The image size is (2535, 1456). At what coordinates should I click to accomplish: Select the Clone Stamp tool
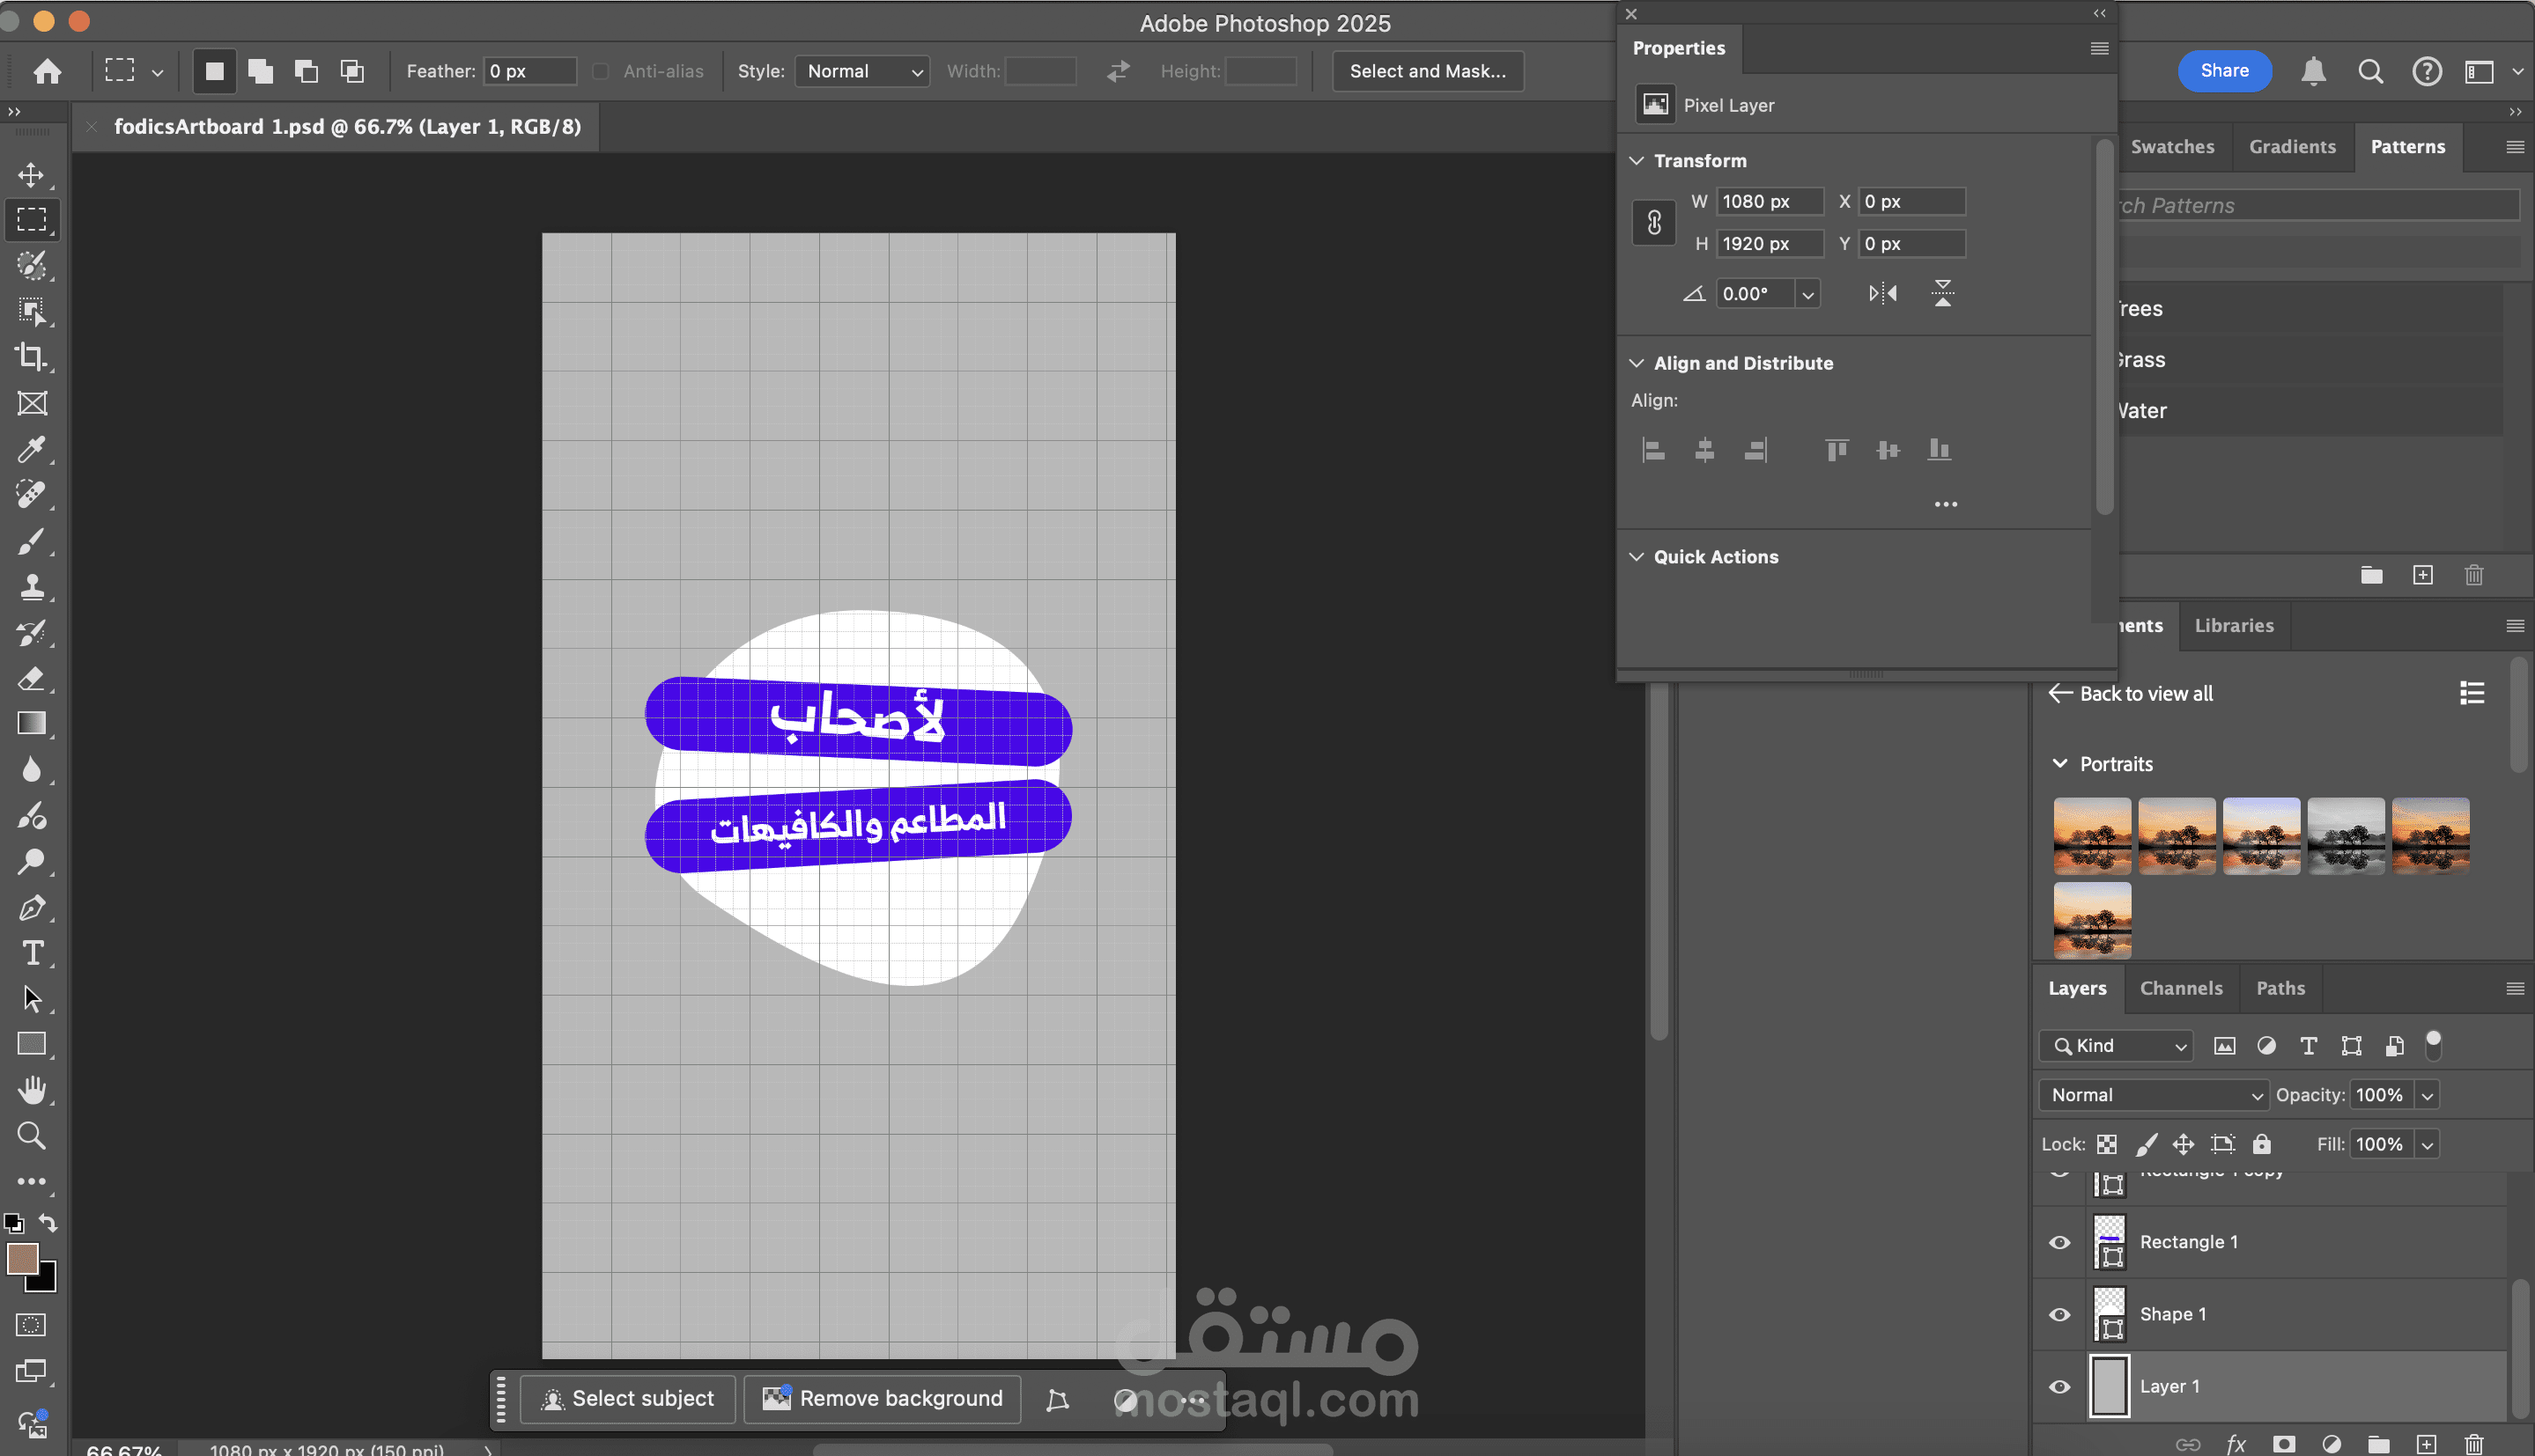pos(31,586)
